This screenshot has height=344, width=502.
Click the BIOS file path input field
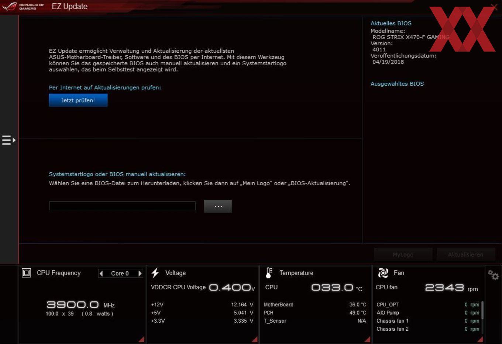click(x=123, y=206)
